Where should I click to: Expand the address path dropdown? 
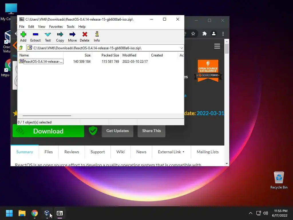tap(181, 48)
